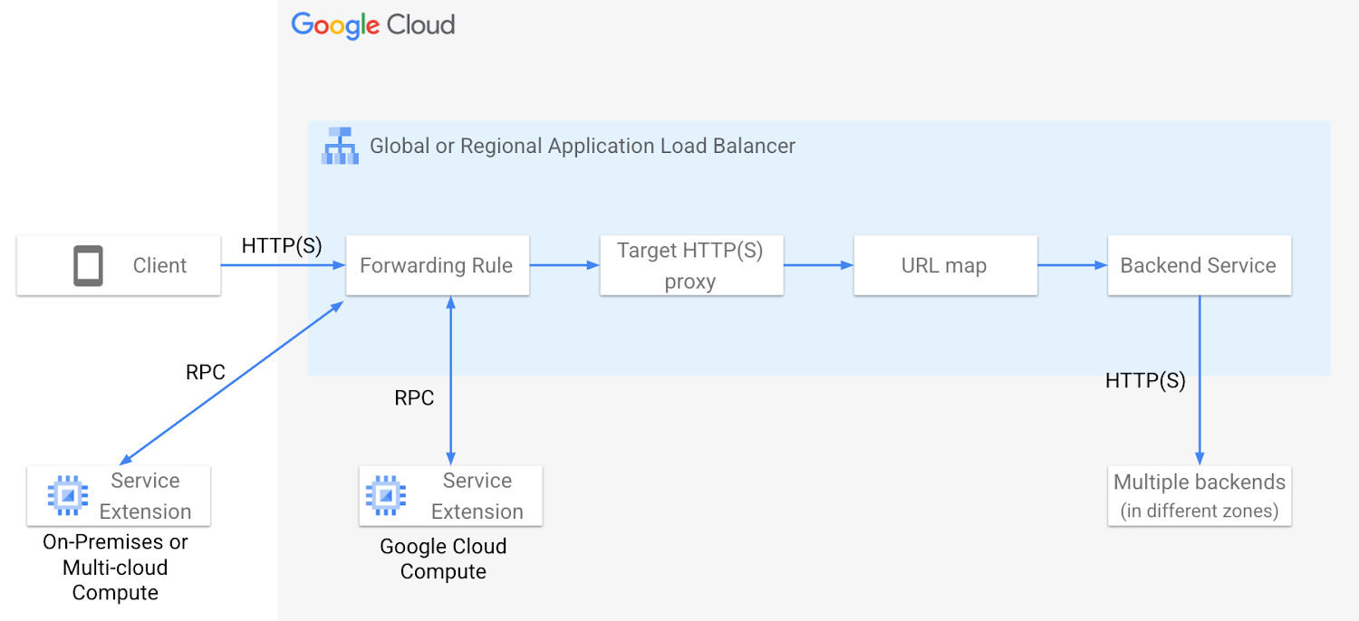Select the Backend Service box

(1199, 265)
